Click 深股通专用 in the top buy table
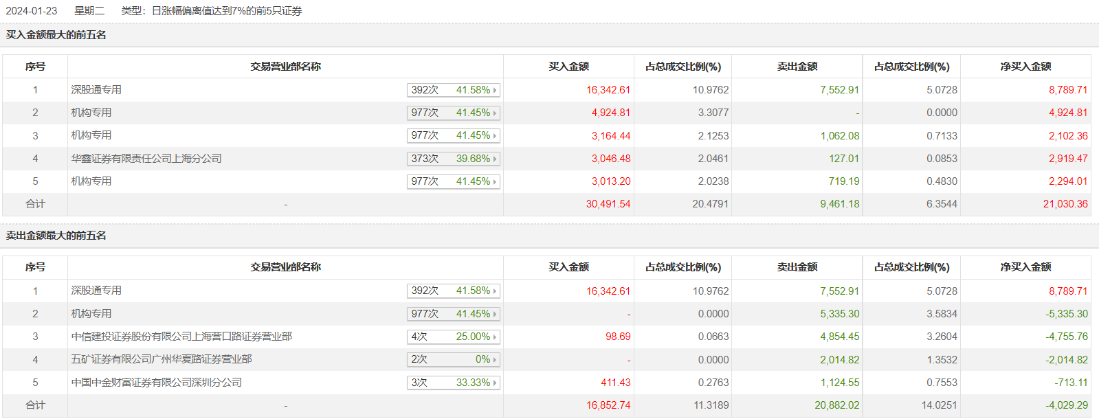The height and width of the screenshot is (419, 1099). click(x=96, y=90)
